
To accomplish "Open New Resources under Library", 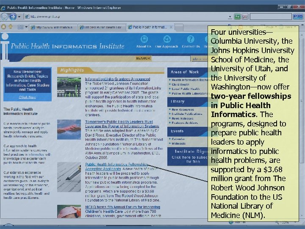I will pos(183,110).
